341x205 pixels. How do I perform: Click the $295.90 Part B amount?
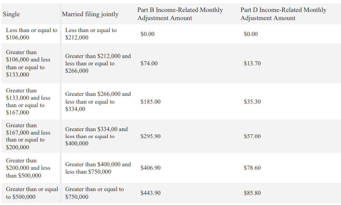pyautogui.click(x=150, y=137)
